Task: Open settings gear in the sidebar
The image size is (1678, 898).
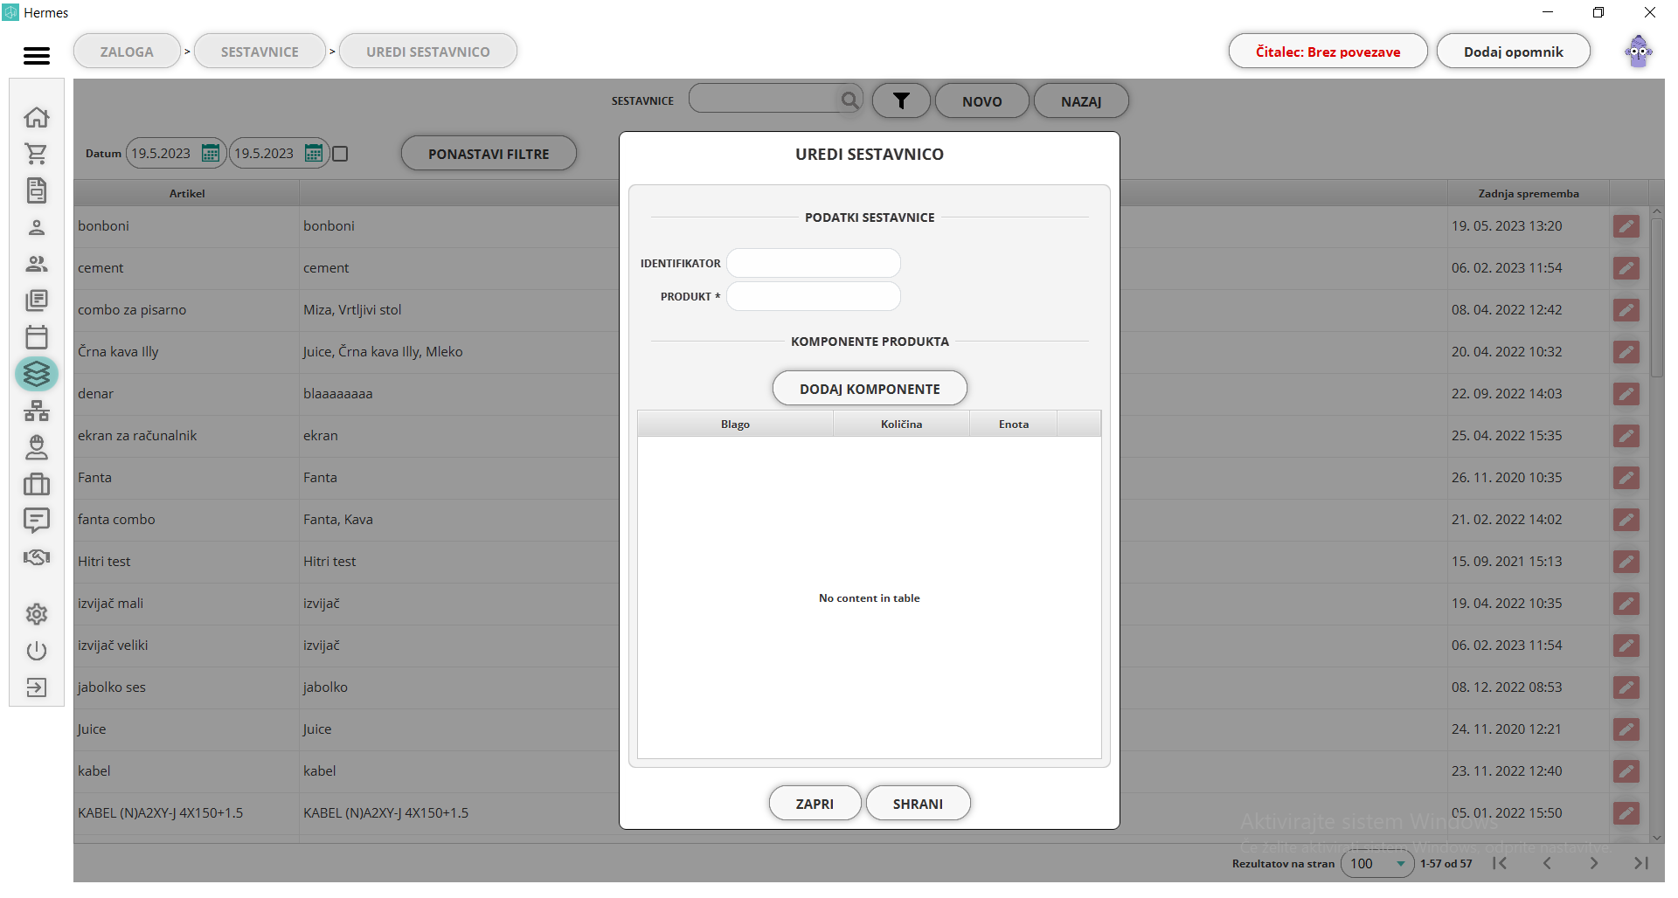Action: click(x=37, y=614)
